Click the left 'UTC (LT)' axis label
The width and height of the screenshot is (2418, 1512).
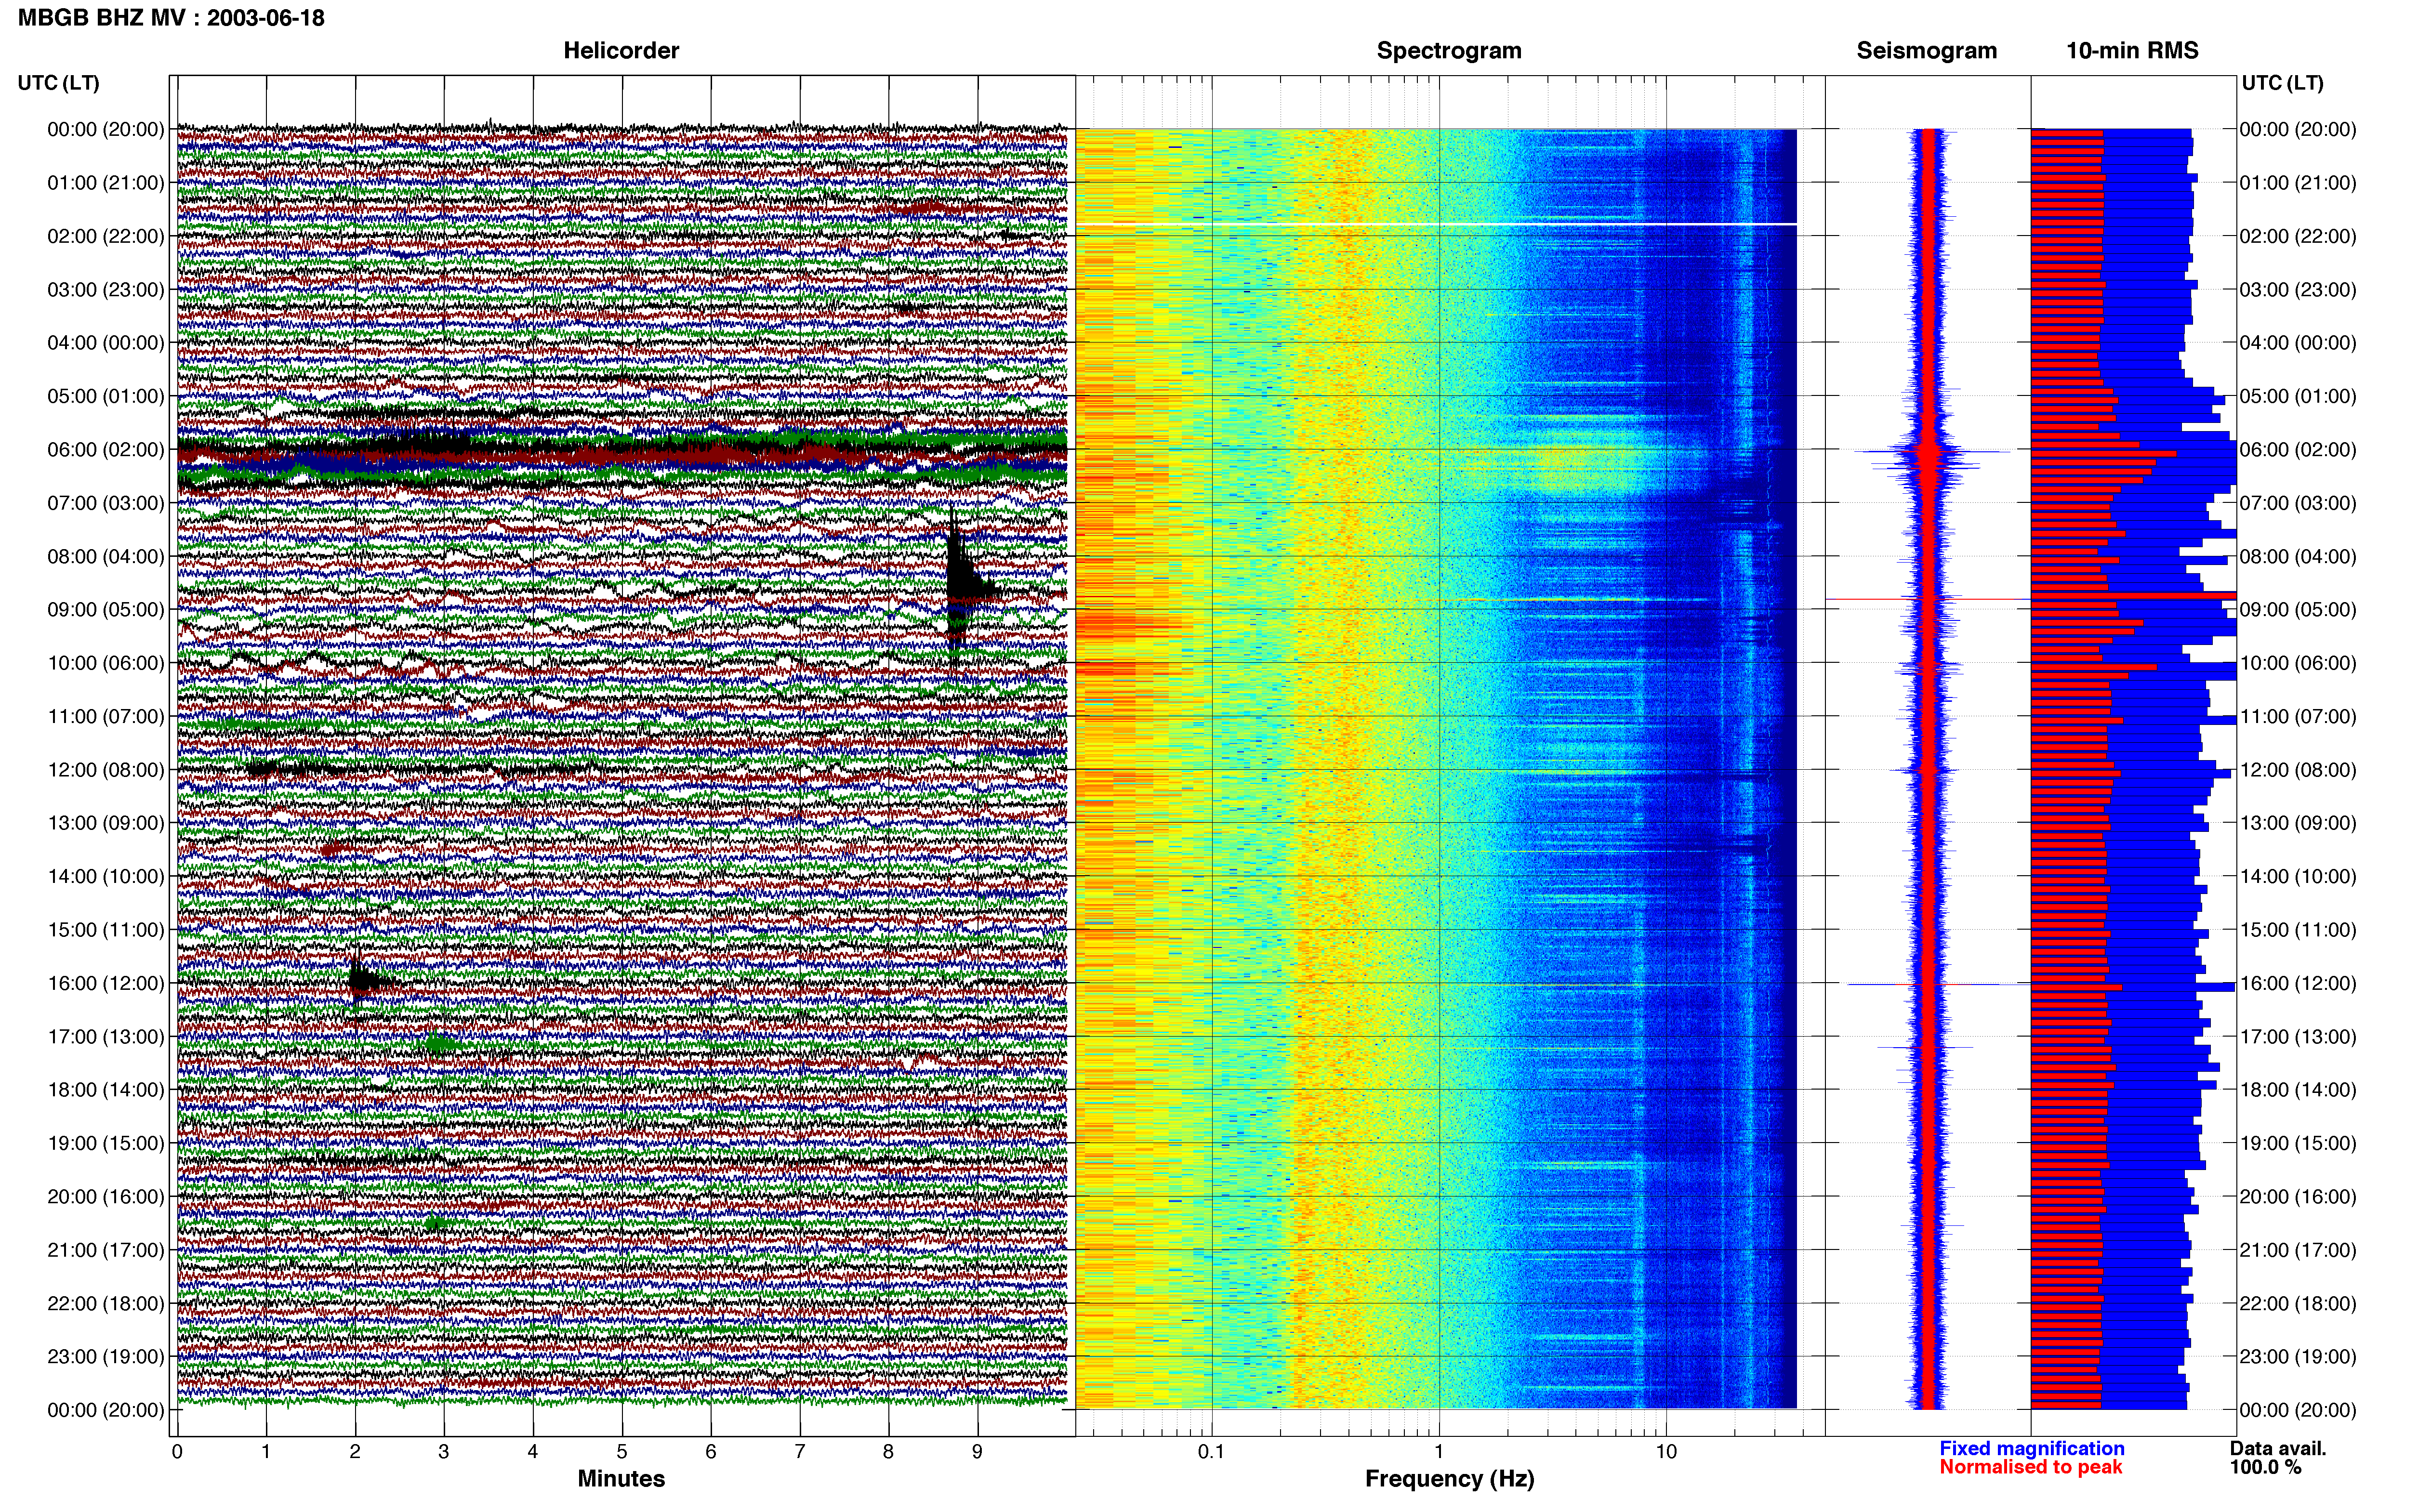[58, 82]
